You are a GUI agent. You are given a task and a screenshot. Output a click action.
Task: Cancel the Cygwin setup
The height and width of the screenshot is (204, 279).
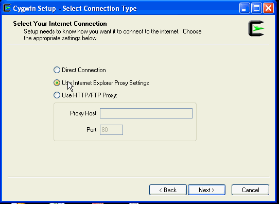(x=250, y=190)
